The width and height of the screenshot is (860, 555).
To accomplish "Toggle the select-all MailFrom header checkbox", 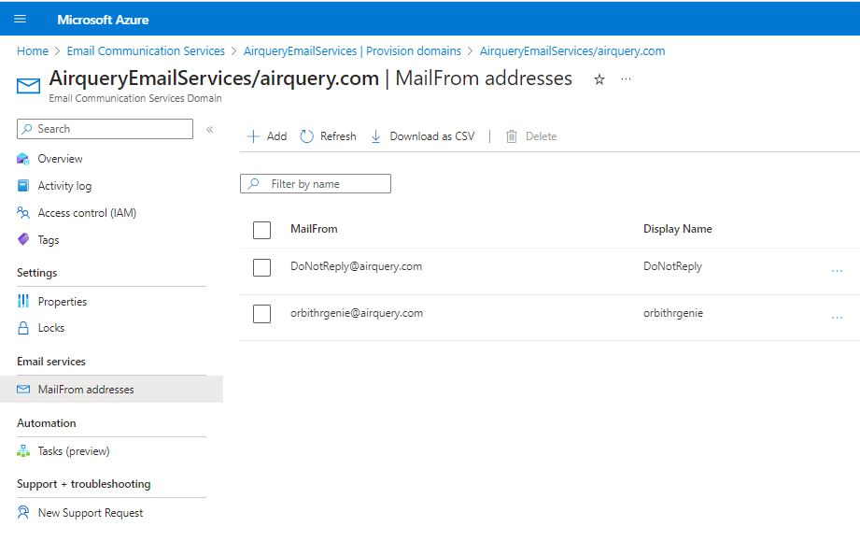I will [x=261, y=230].
